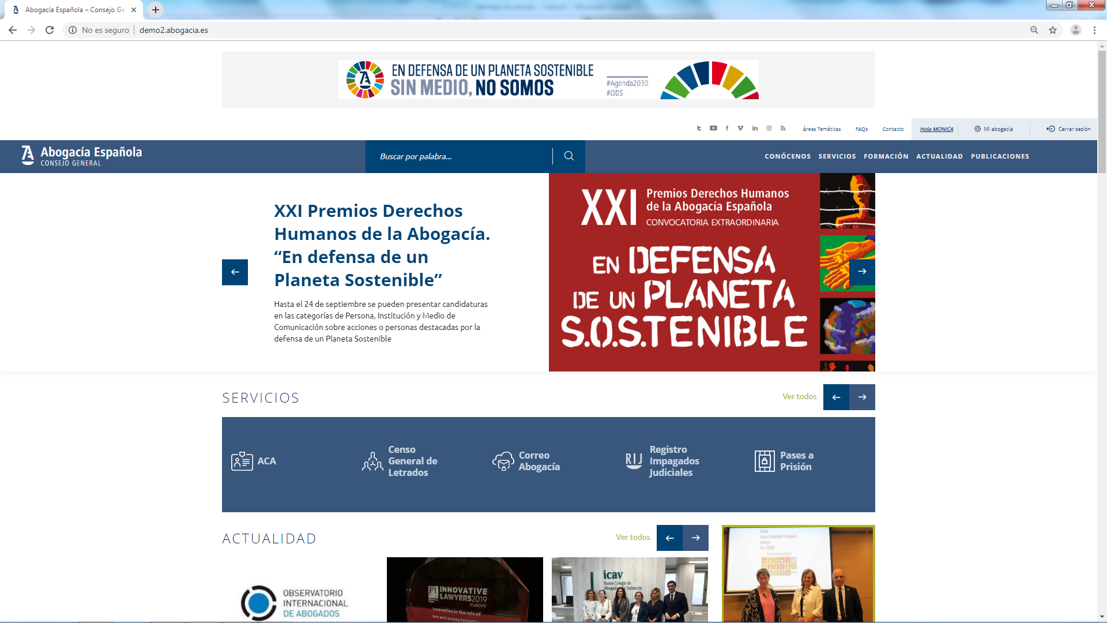Open a new browser tab
Screen dimensions: 1107x623
[x=156, y=10]
